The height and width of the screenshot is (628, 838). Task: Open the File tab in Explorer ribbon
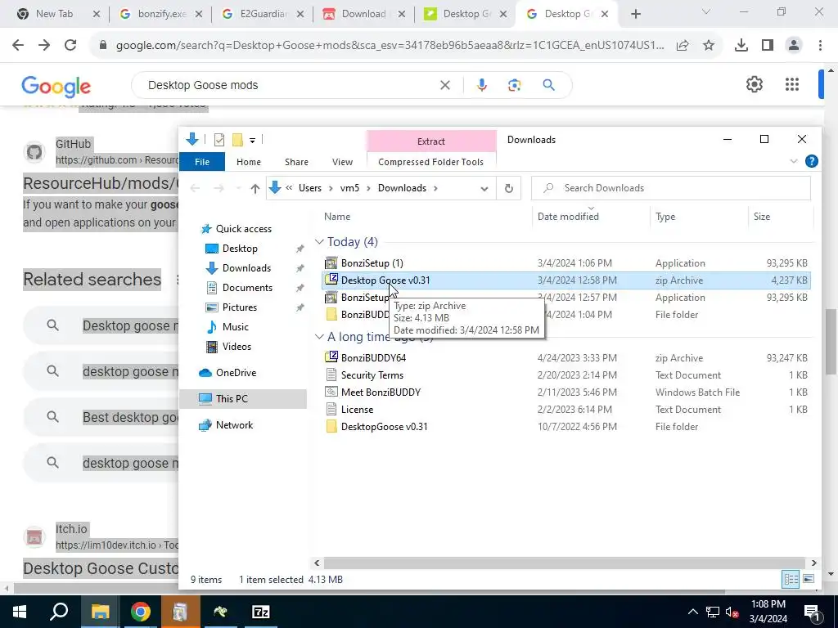(x=202, y=162)
